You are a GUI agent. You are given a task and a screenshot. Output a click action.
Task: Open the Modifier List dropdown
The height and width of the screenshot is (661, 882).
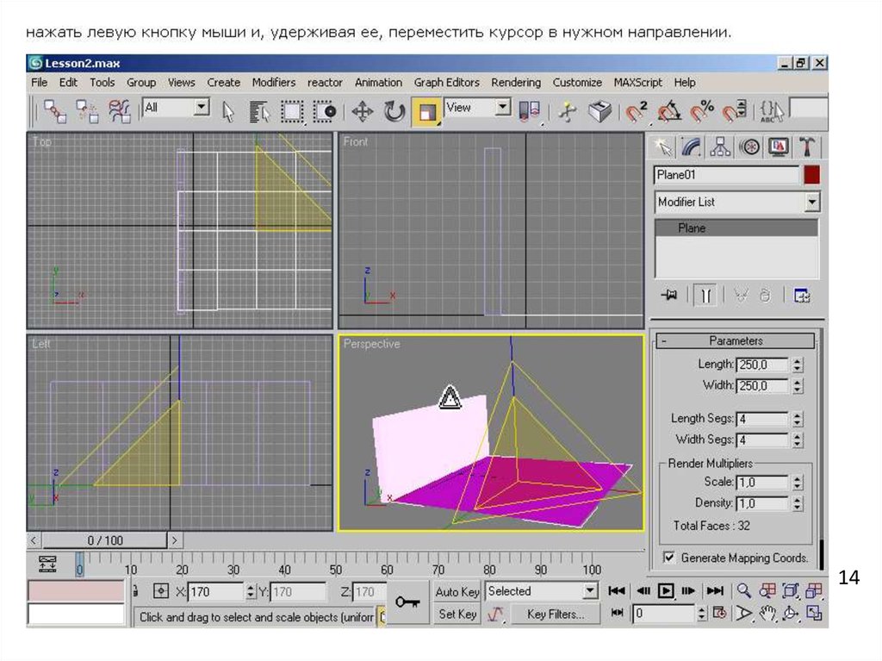click(x=811, y=203)
